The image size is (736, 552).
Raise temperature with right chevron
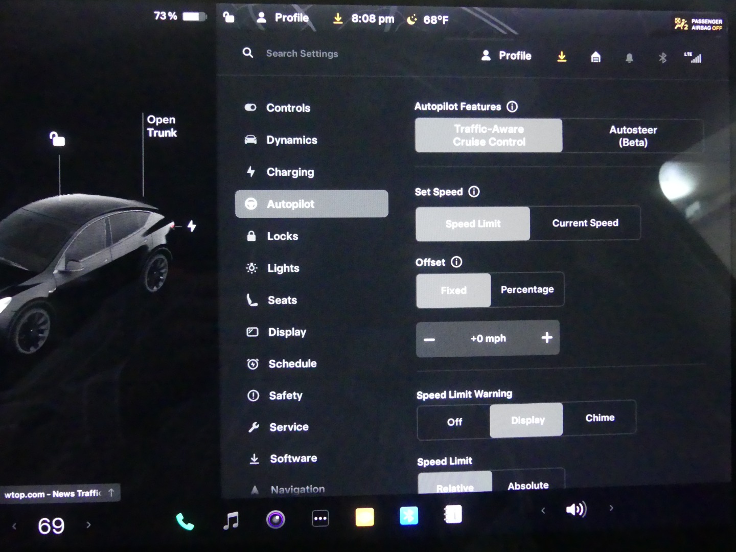tap(88, 524)
